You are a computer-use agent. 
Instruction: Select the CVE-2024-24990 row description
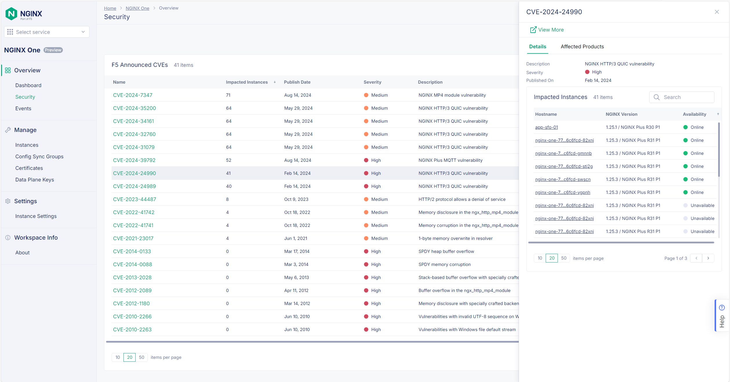click(453, 173)
